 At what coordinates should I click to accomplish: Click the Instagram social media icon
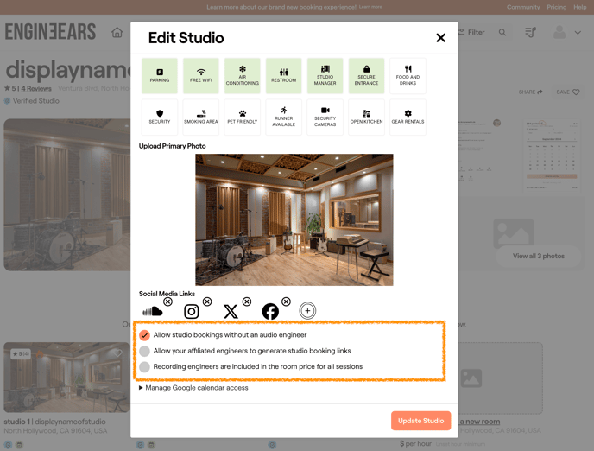[192, 312]
